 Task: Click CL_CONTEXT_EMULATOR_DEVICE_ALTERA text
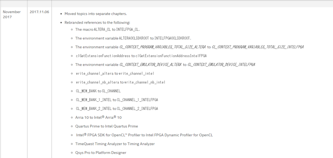click(150, 65)
